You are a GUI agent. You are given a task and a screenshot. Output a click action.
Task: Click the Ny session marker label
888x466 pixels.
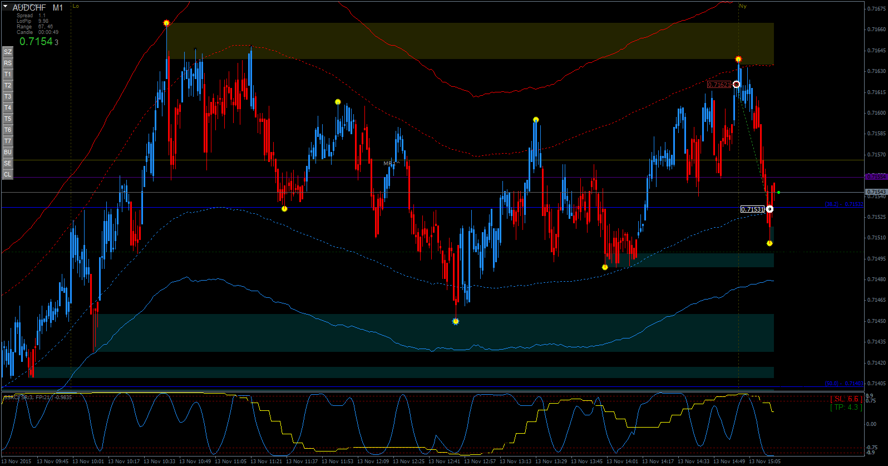(x=743, y=6)
